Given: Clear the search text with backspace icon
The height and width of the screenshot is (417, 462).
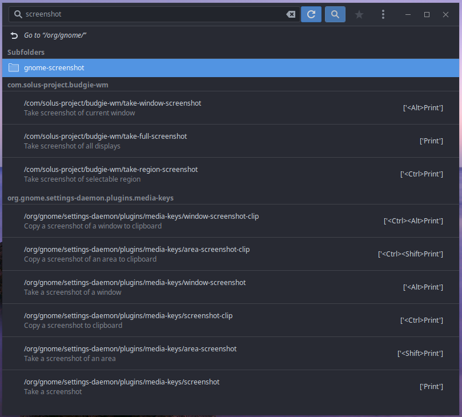Looking at the screenshot, I should coord(291,14).
